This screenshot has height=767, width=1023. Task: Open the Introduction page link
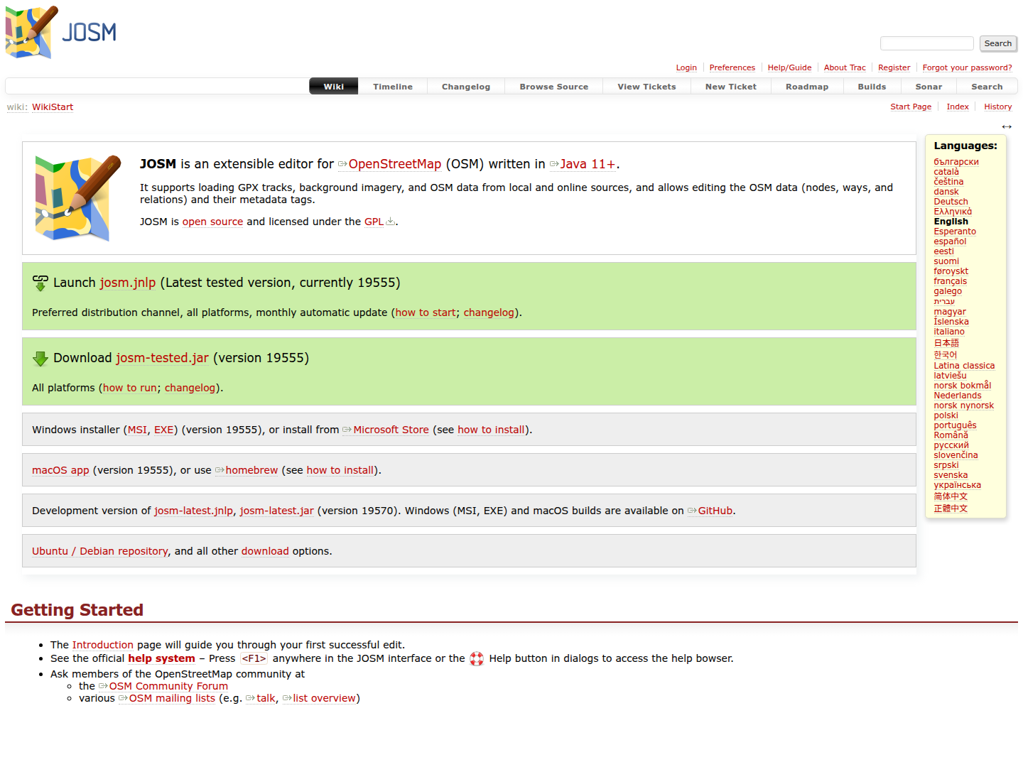(x=103, y=645)
